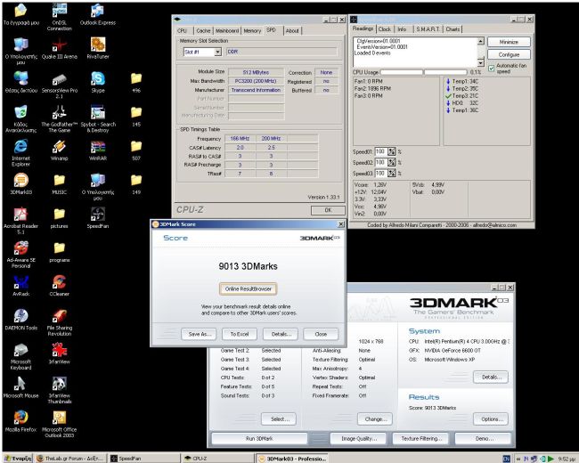
Task: Open the Windows Start button
Action: [18, 459]
